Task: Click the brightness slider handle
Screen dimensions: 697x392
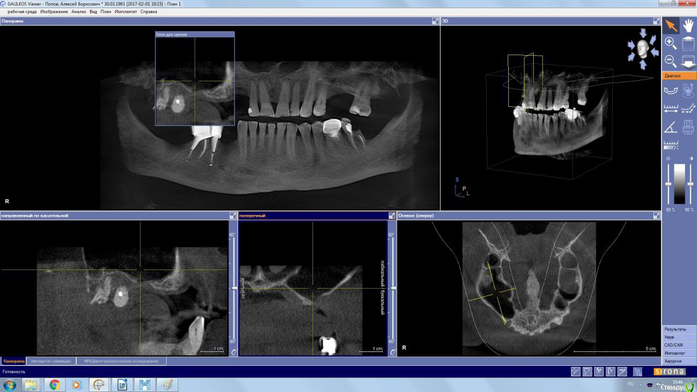Action: click(x=670, y=184)
